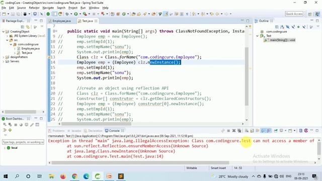This screenshot has width=322, height=181.
Task: Click the Save toolbar icon
Action: click(13, 14)
